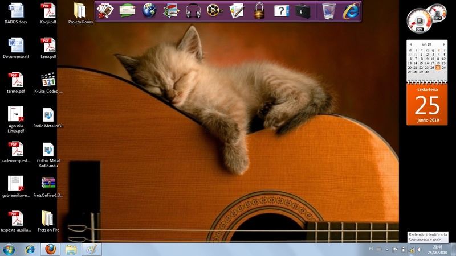Click the headphones music dock icon
The width and height of the screenshot is (456, 256).
(x=193, y=11)
